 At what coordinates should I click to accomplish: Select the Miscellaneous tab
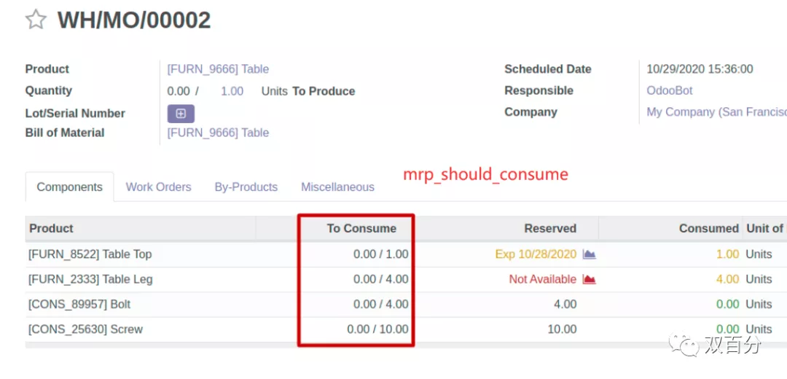(x=337, y=187)
